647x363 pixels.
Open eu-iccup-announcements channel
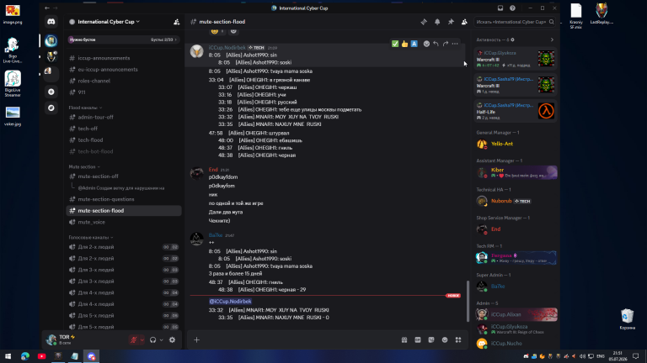(x=123, y=70)
